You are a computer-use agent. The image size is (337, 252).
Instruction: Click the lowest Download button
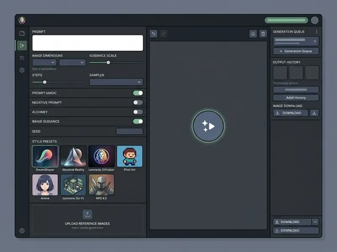(296, 230)
